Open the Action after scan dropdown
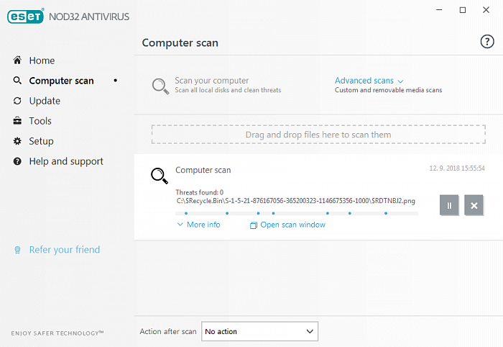 (x=259, y=331)
